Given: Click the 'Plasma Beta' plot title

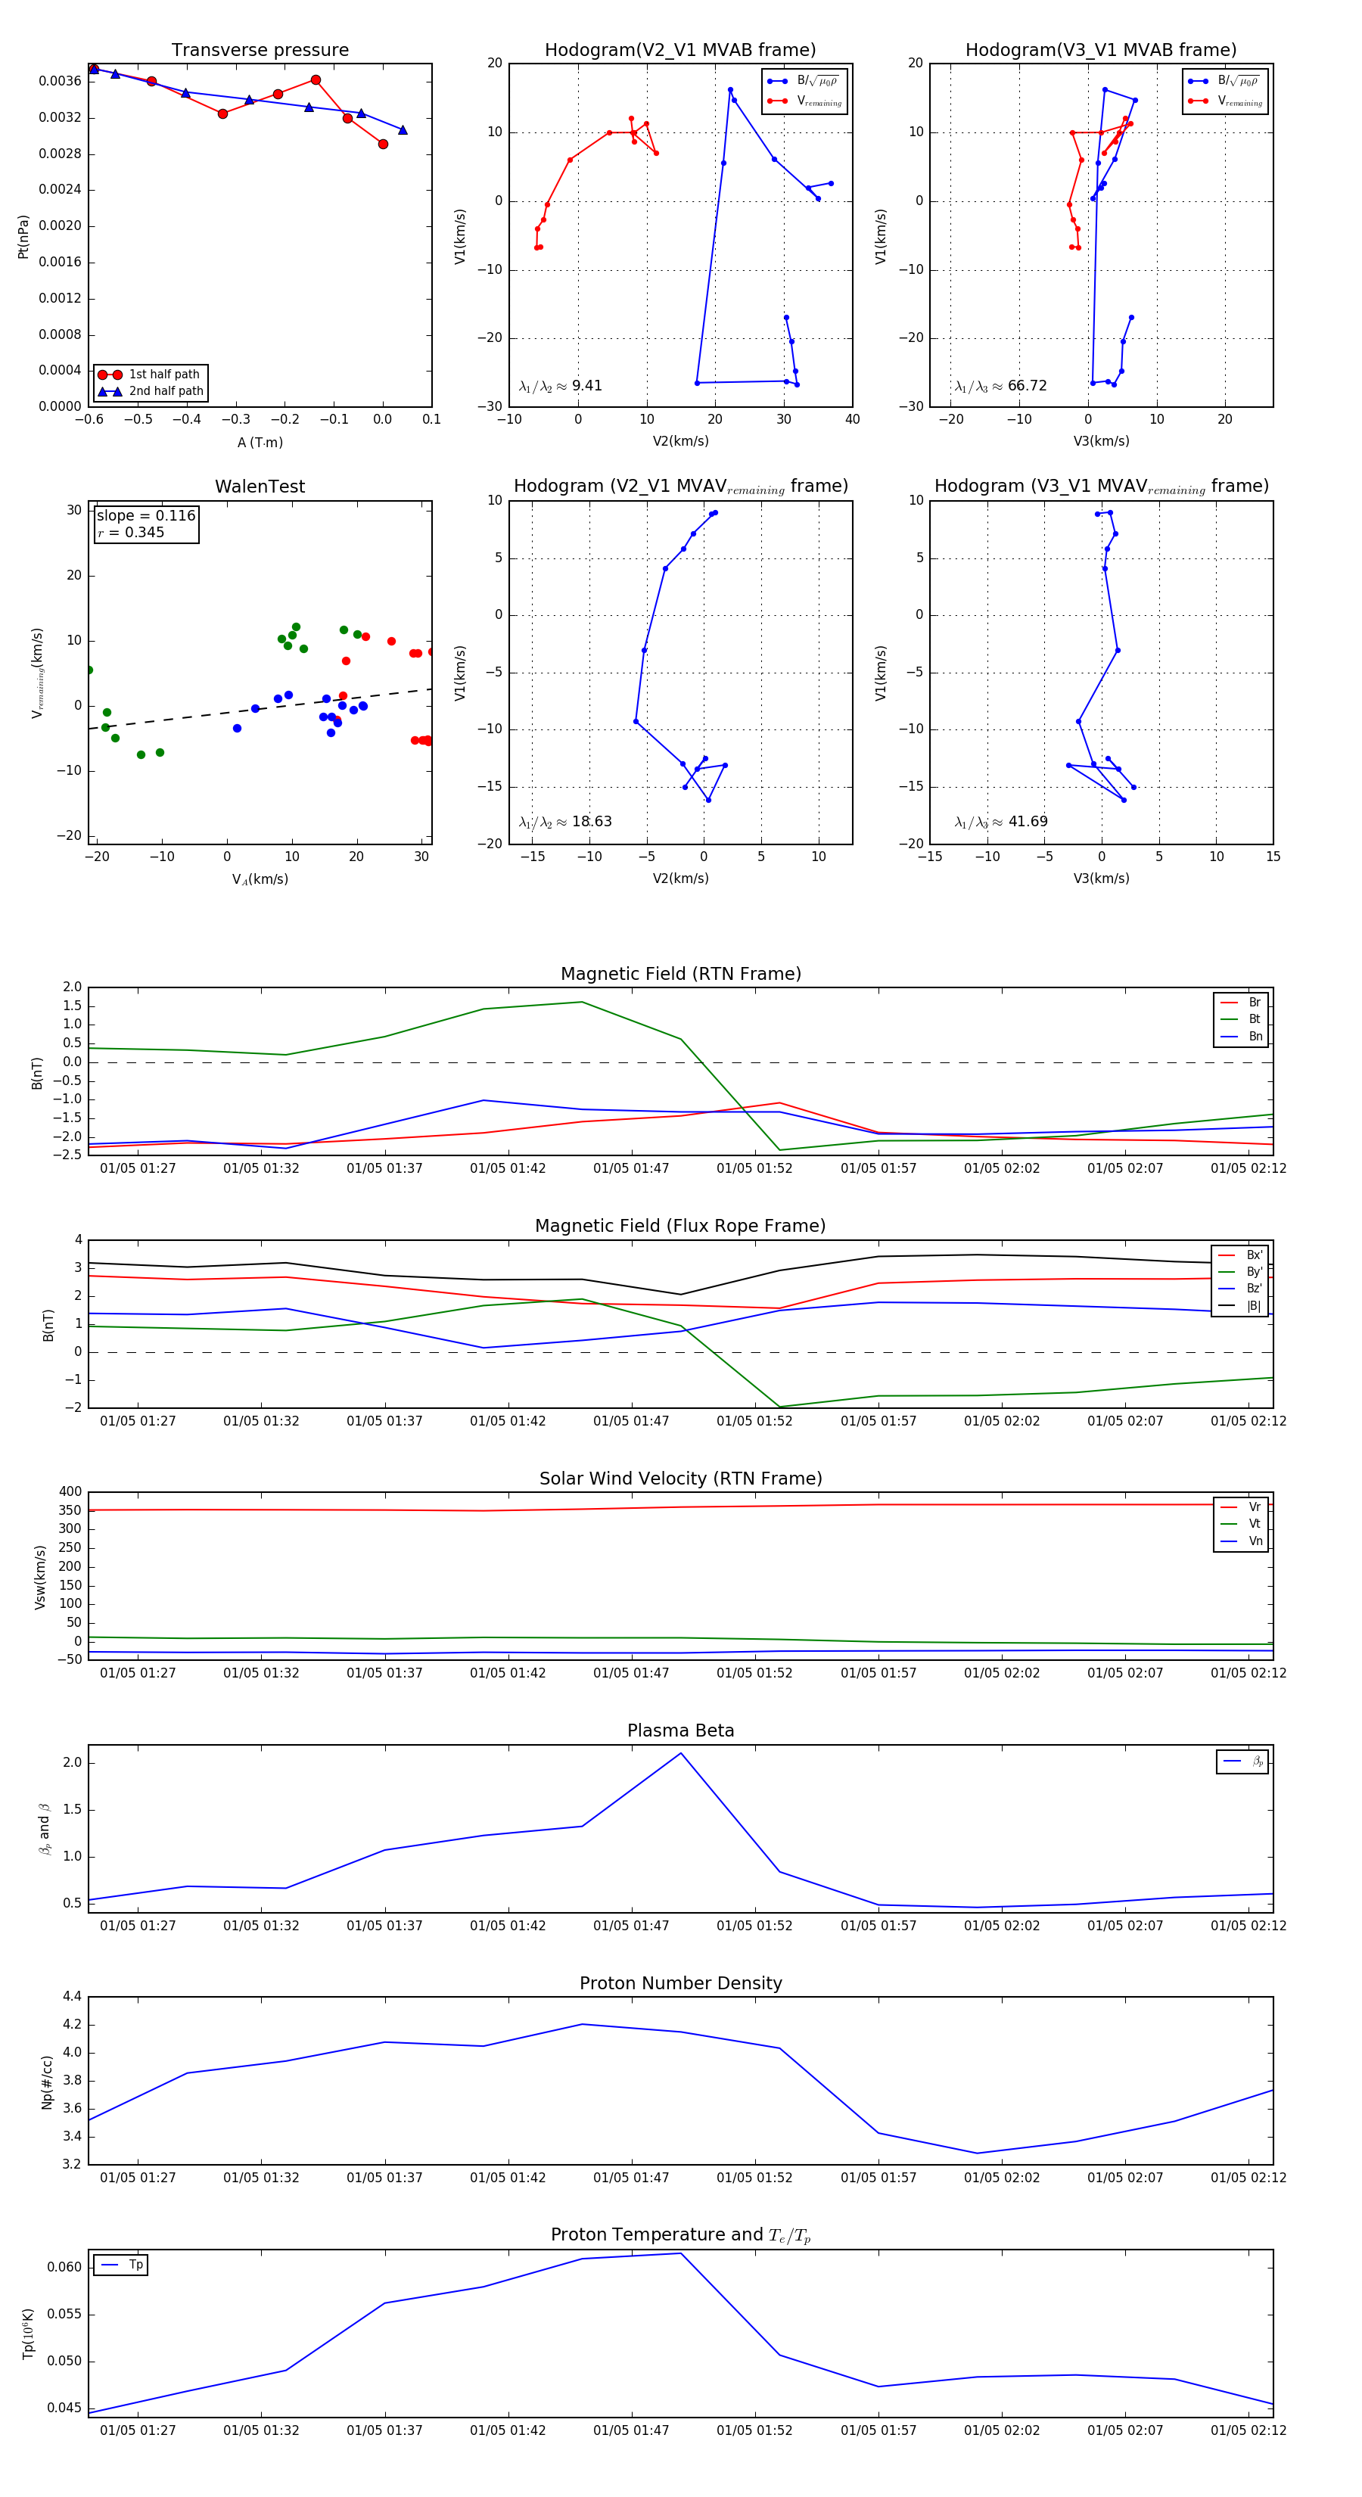Looking at the screenshot, I should [680, 1731].
